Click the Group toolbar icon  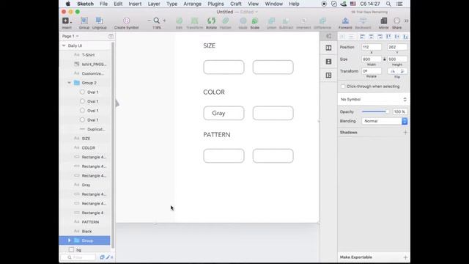click(x=84, y=21)
